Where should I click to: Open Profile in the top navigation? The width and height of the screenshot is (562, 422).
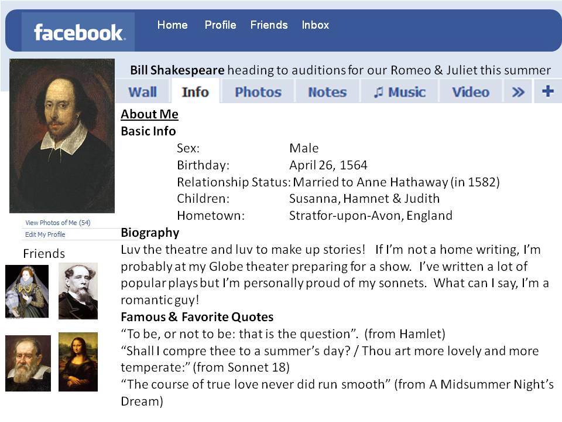pyautogui.click(x=221, y=25)
